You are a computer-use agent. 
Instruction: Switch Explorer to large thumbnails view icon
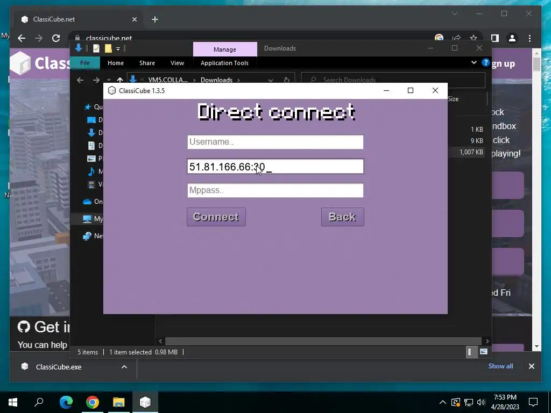484,352
